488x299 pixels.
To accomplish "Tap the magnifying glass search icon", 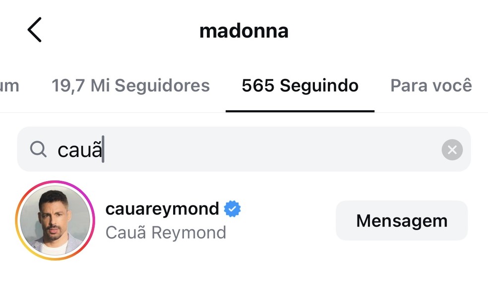I will (38, 149).
